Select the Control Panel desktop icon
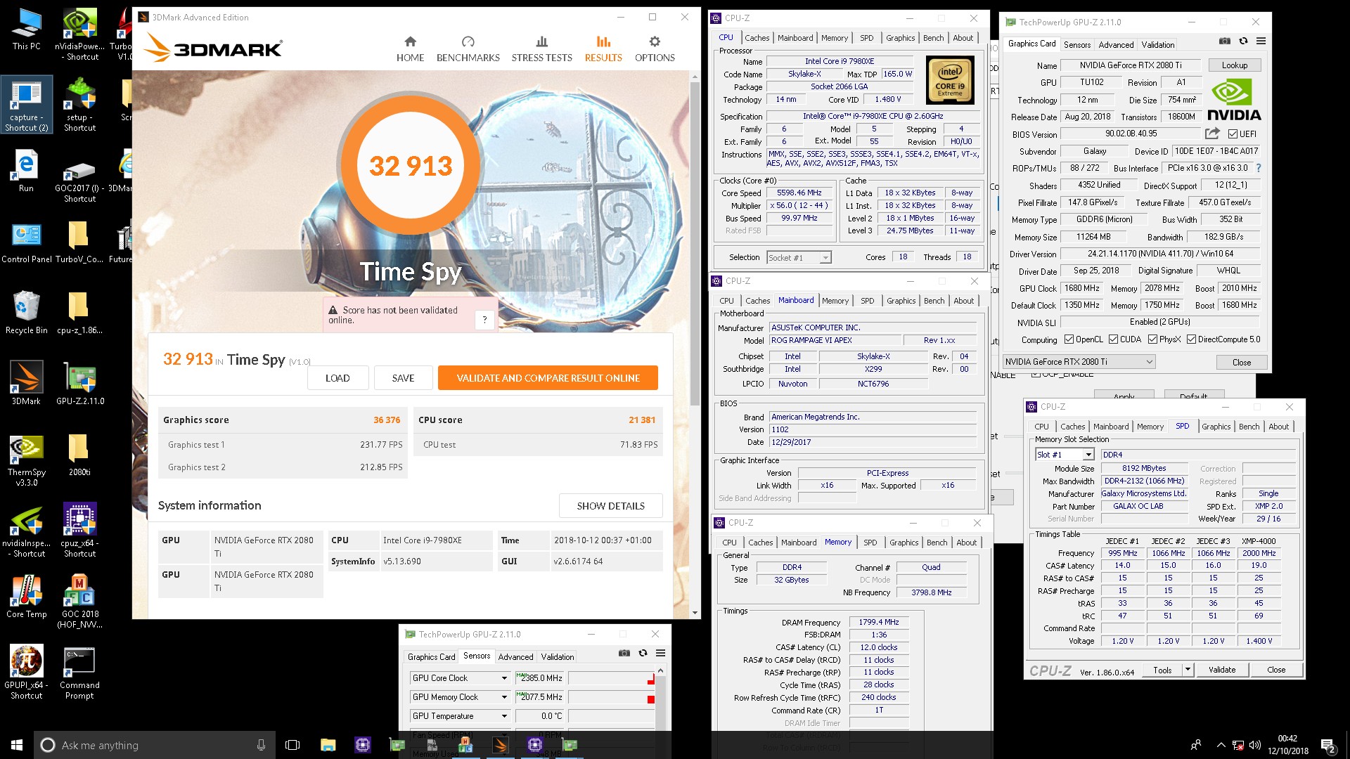 pyautogui.click(x=26, y=242)
